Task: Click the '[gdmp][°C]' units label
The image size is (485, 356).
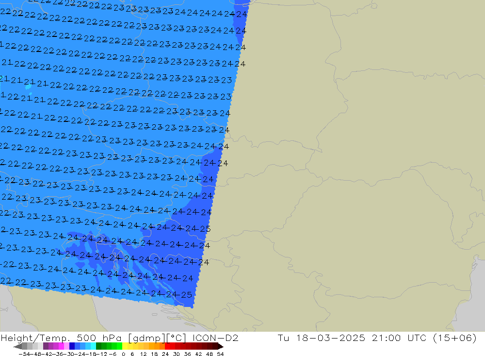Action: (x=157, y=338)
